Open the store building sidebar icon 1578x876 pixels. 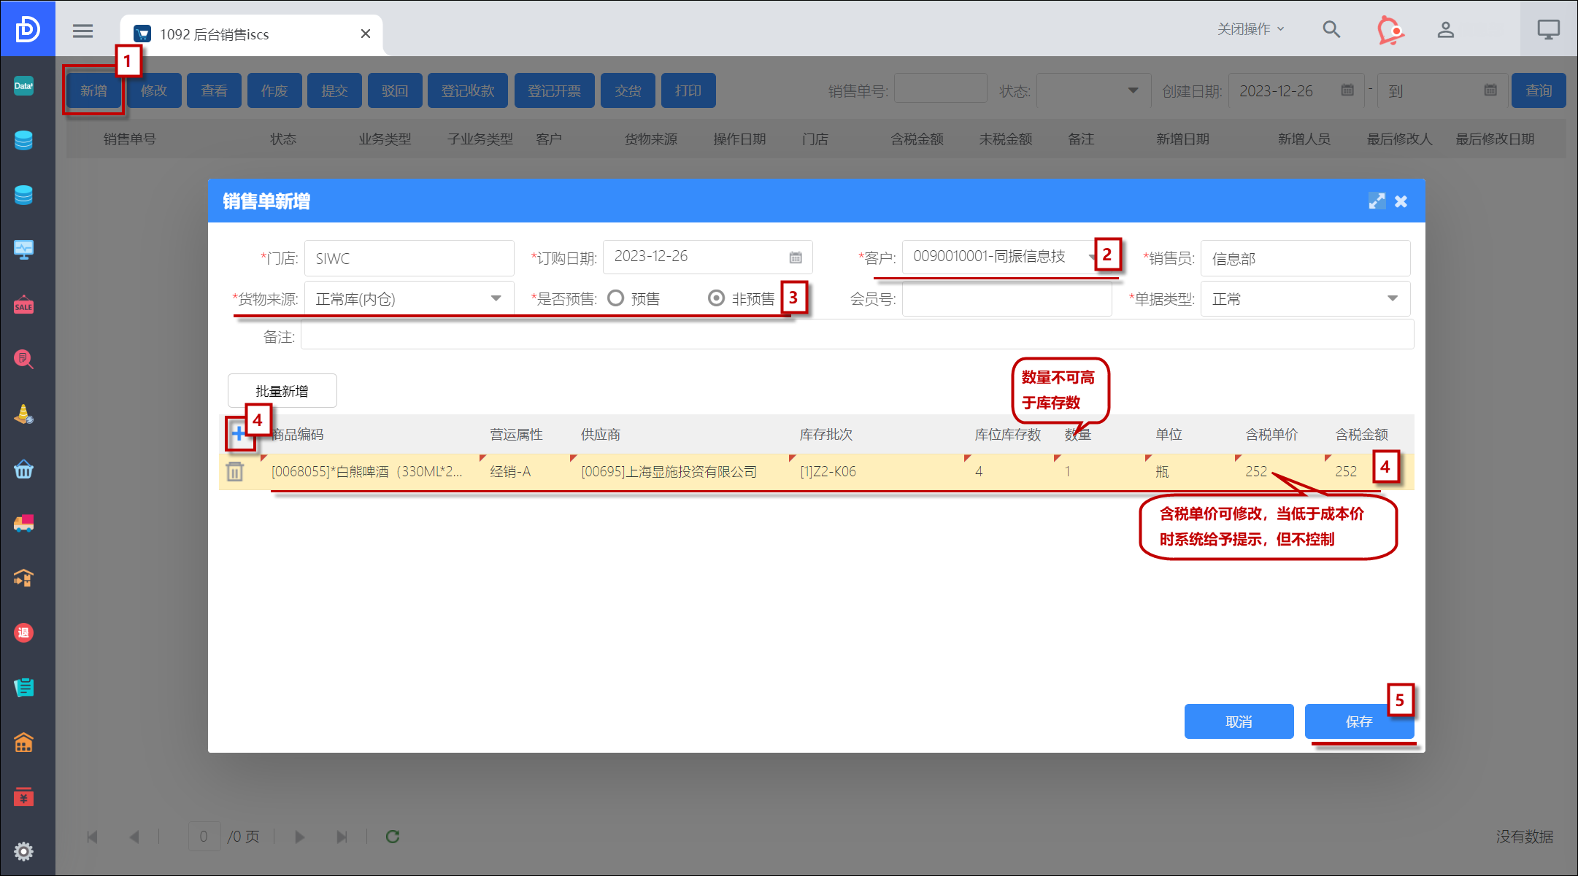tap(24, 743)
